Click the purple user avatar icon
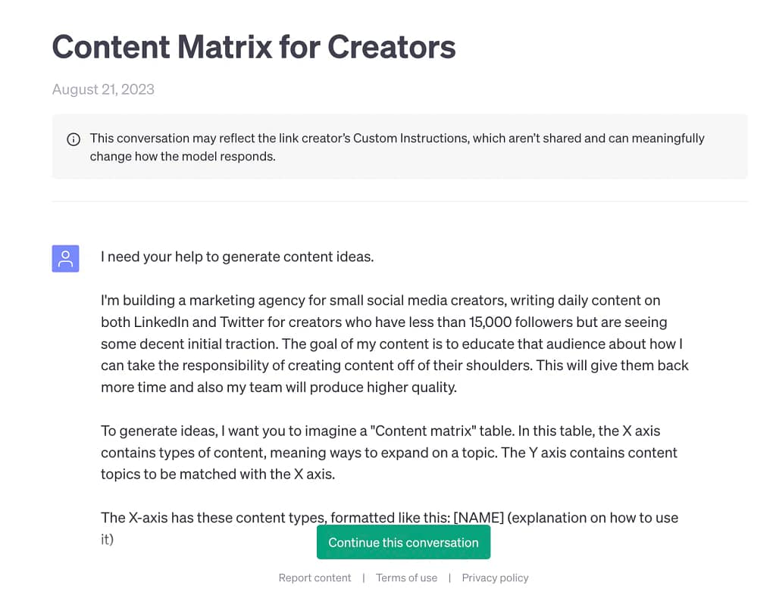Screen dimensions: 776x598 pyautogui.click(x=66, y=259)
